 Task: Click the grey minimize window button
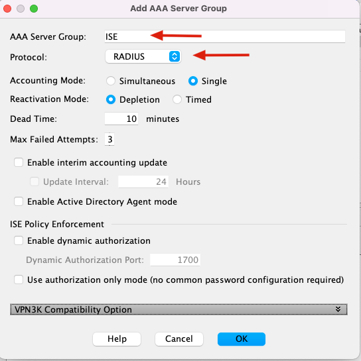tap(21, 9)
